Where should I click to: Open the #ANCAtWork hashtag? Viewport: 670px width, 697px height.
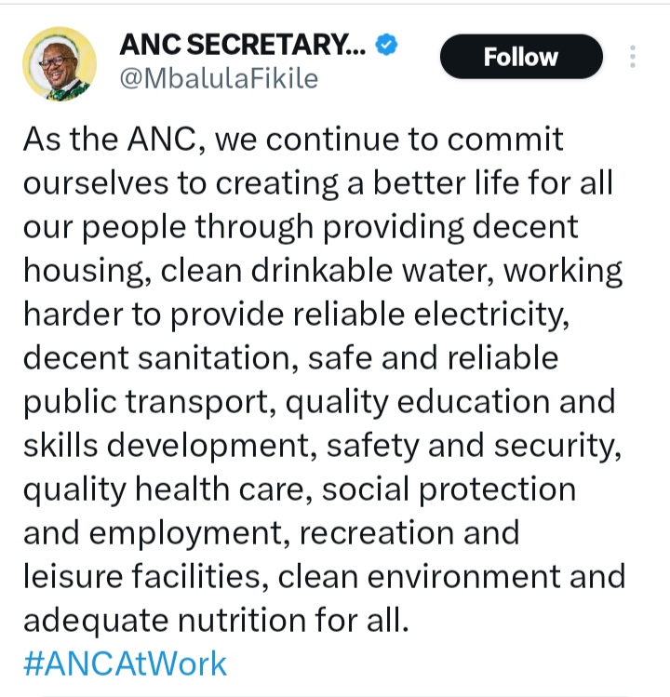pos(125,663)
